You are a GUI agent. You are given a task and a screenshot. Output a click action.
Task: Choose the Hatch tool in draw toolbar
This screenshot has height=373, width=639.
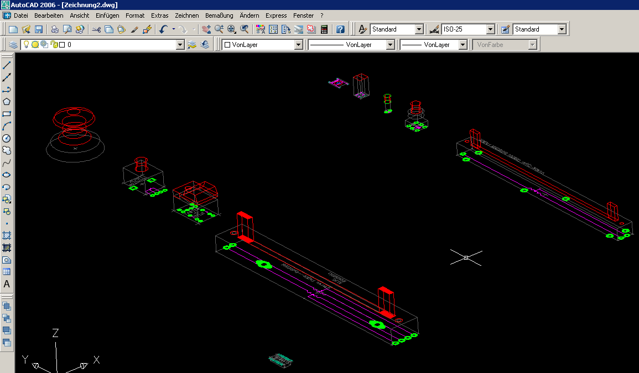pos(7,235)
